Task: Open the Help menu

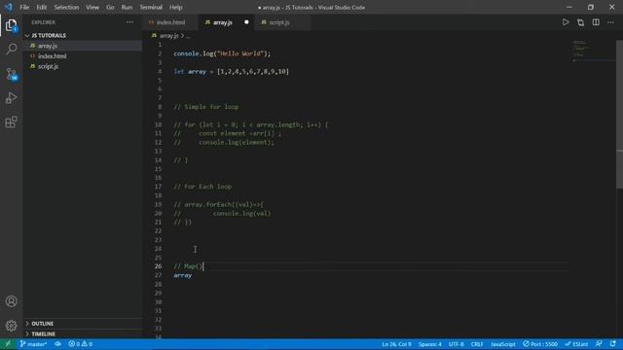Action: 175,7
